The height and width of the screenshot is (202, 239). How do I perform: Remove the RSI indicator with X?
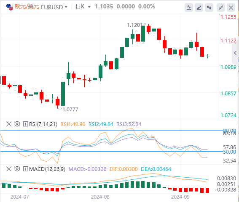pyautogui.click(x=9, y=124)
